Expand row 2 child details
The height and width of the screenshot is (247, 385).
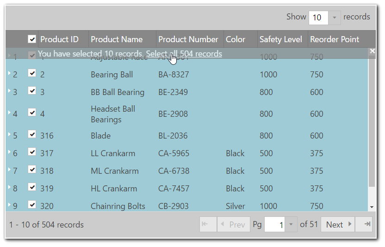click(9, 73)
